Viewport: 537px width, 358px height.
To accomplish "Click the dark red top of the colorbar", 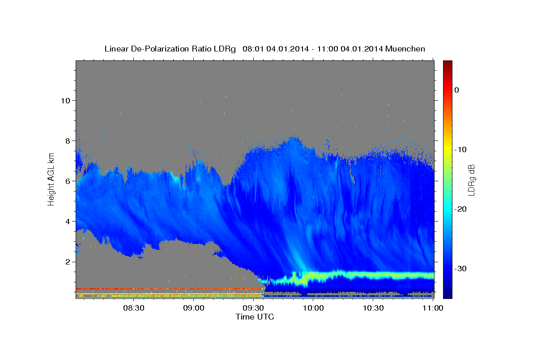I will click(x=447, y=65).
